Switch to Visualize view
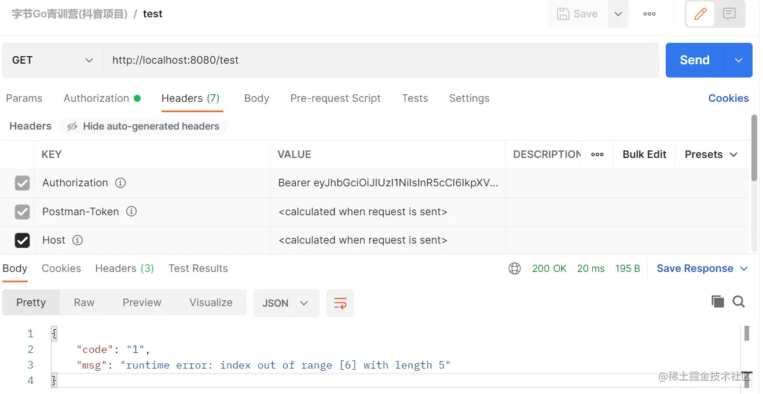The height and width of the screenshot is (394, 763). coord(211,303)
